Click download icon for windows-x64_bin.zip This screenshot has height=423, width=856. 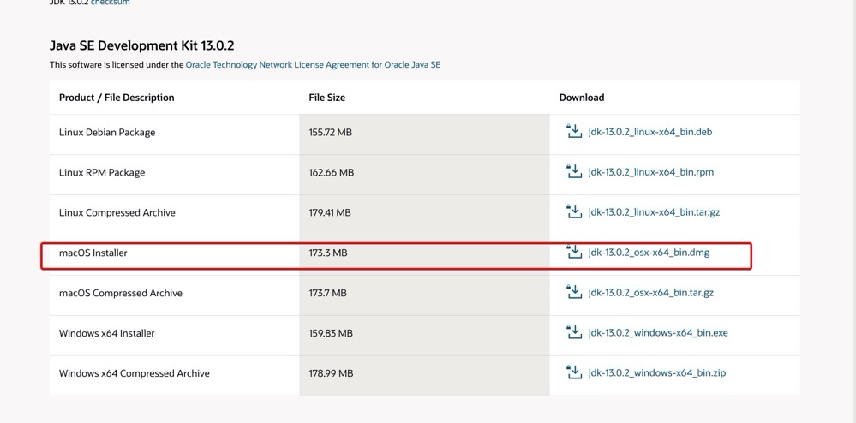point(574,372)
